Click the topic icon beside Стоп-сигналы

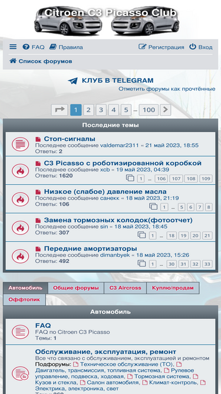click(20, 144)
